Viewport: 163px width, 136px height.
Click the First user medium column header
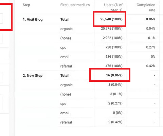75,5
